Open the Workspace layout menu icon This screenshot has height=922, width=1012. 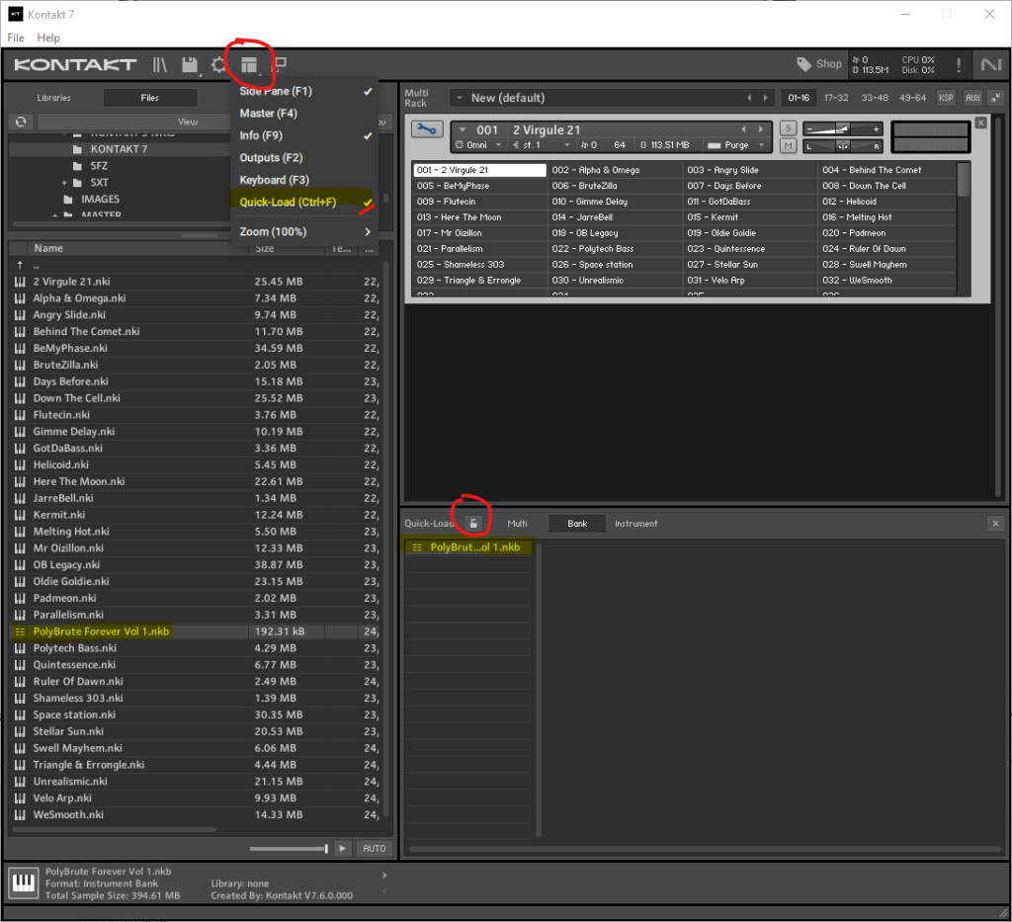point(249,65)
